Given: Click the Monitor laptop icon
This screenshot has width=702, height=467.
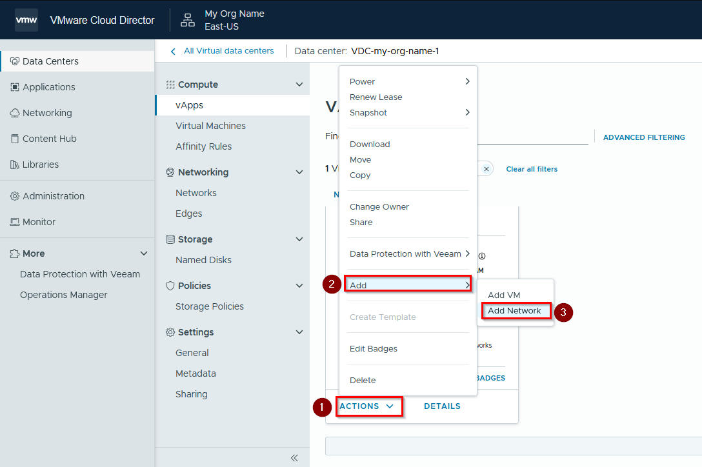Looking at the screenshot, I should pyautogui.click(x=15, y=222).
